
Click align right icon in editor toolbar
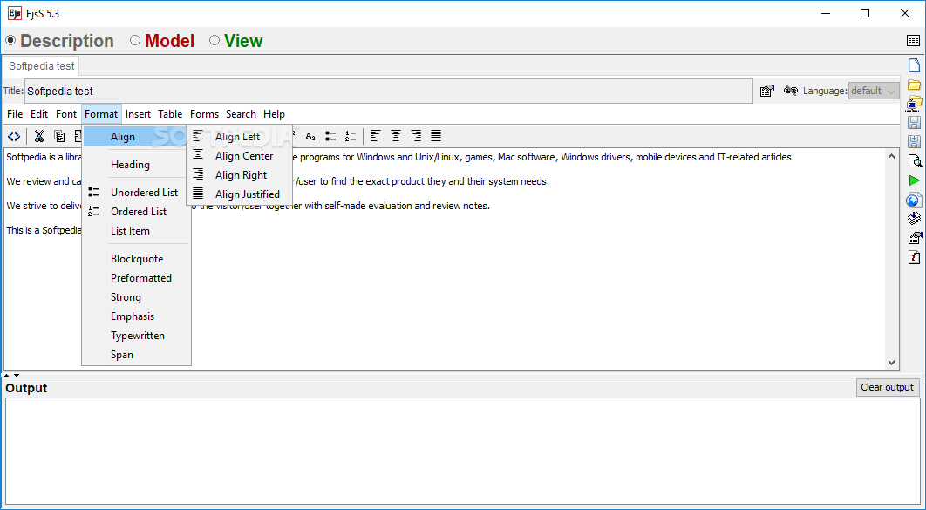point(416,136)
